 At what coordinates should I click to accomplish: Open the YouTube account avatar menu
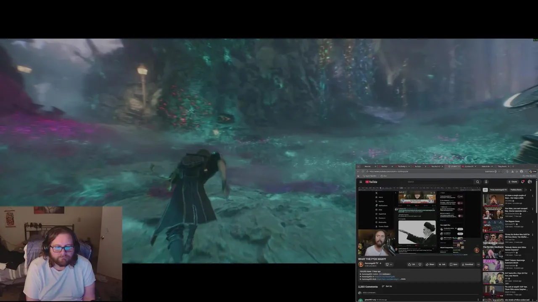(530, 182)
